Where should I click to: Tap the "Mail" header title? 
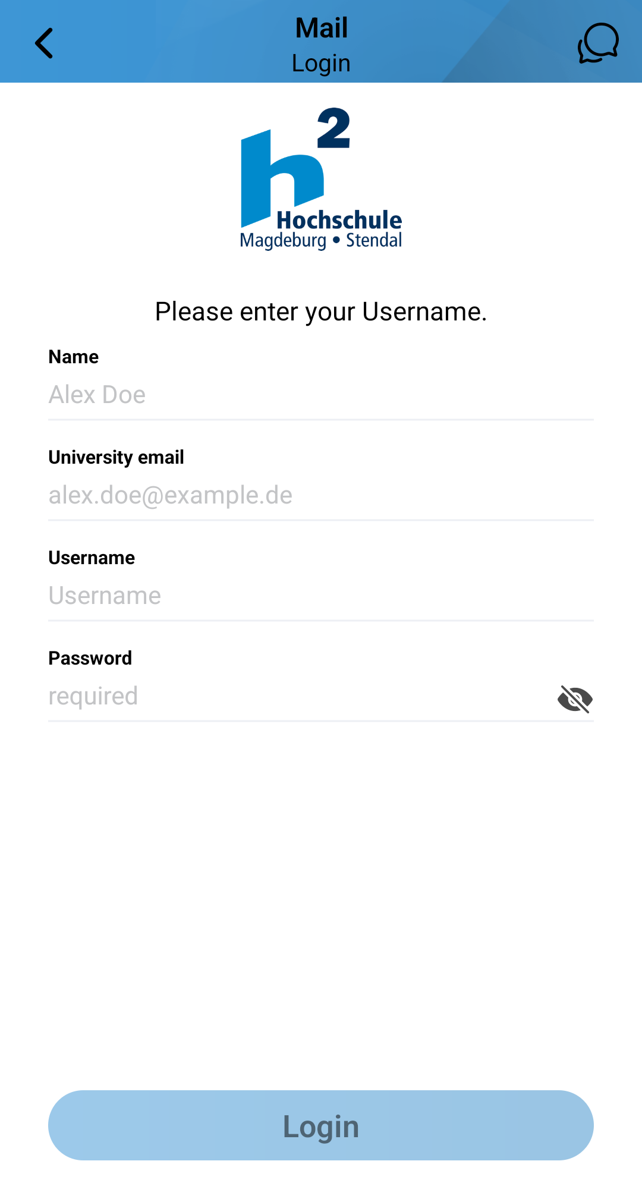point(322,28)
